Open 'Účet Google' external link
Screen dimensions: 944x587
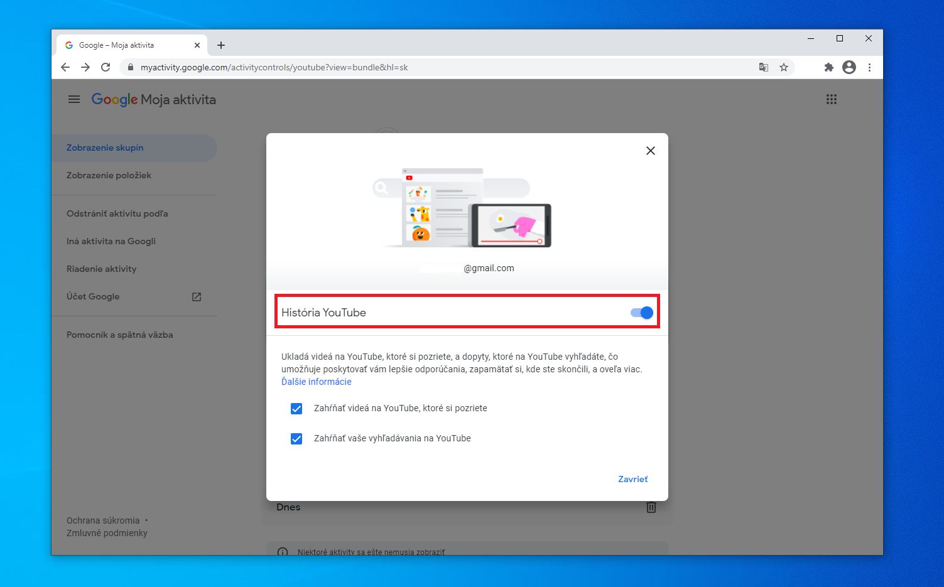134,296
